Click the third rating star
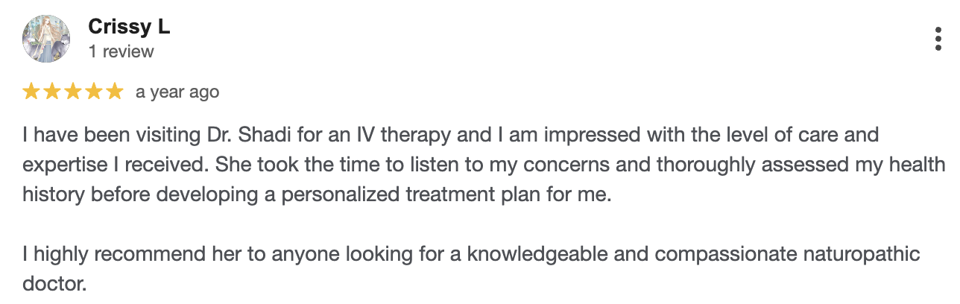The width and height of the screenshot is (960, 304). pos(73,92)
